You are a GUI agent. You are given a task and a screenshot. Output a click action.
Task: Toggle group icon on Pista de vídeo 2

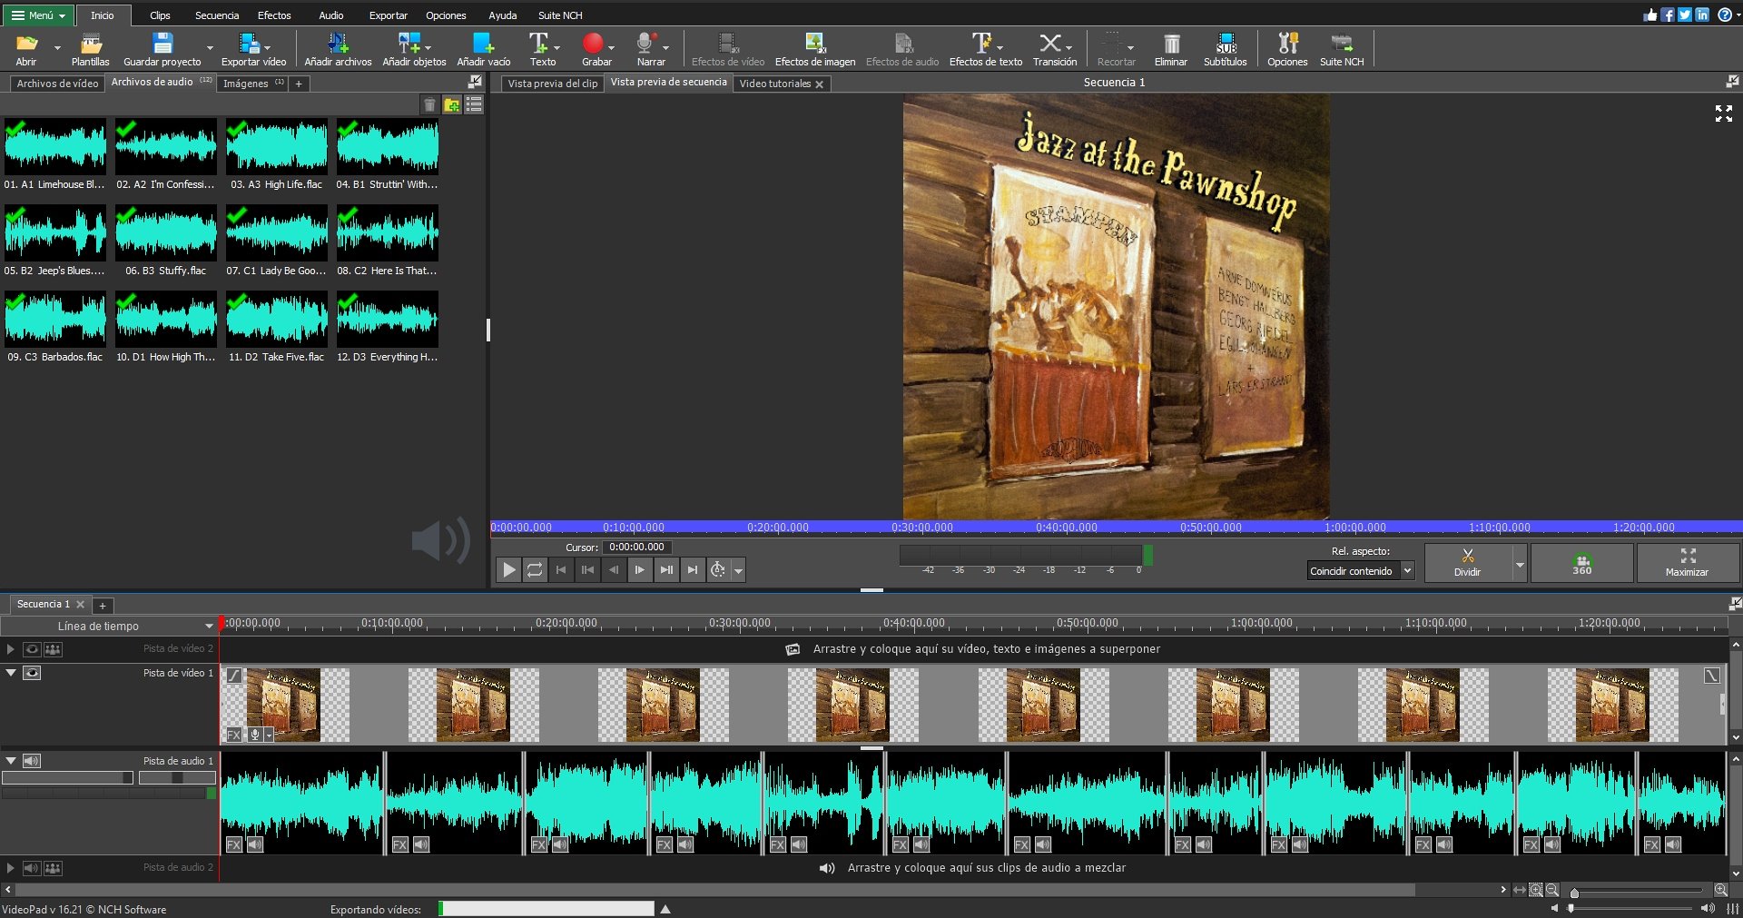point(54,649)
